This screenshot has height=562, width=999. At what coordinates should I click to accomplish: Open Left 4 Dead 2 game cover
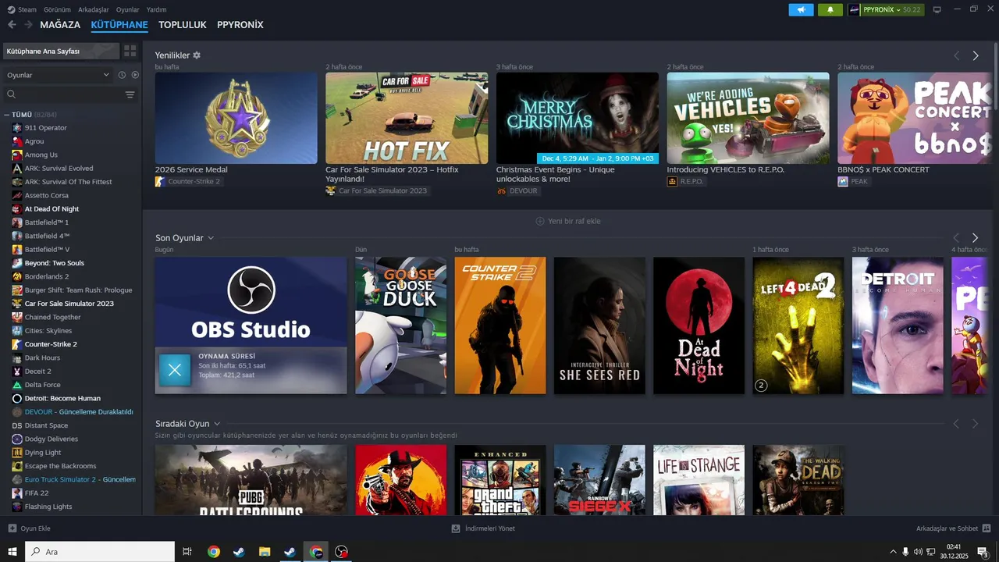[x=798, y=325]
